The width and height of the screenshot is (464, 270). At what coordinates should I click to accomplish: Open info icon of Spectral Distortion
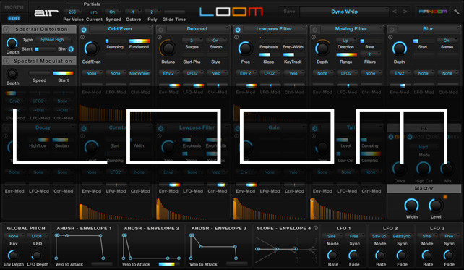(7, 30)
